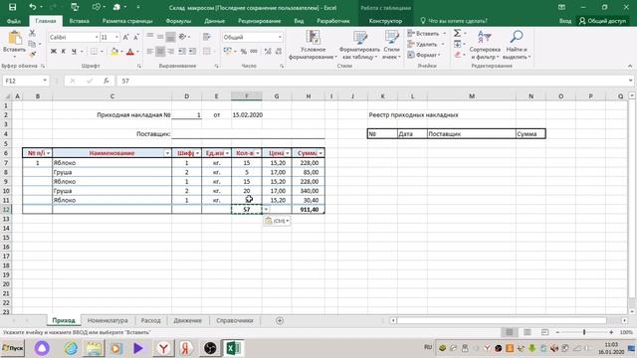Increase font size with the larger A

[x=125, y=37]
